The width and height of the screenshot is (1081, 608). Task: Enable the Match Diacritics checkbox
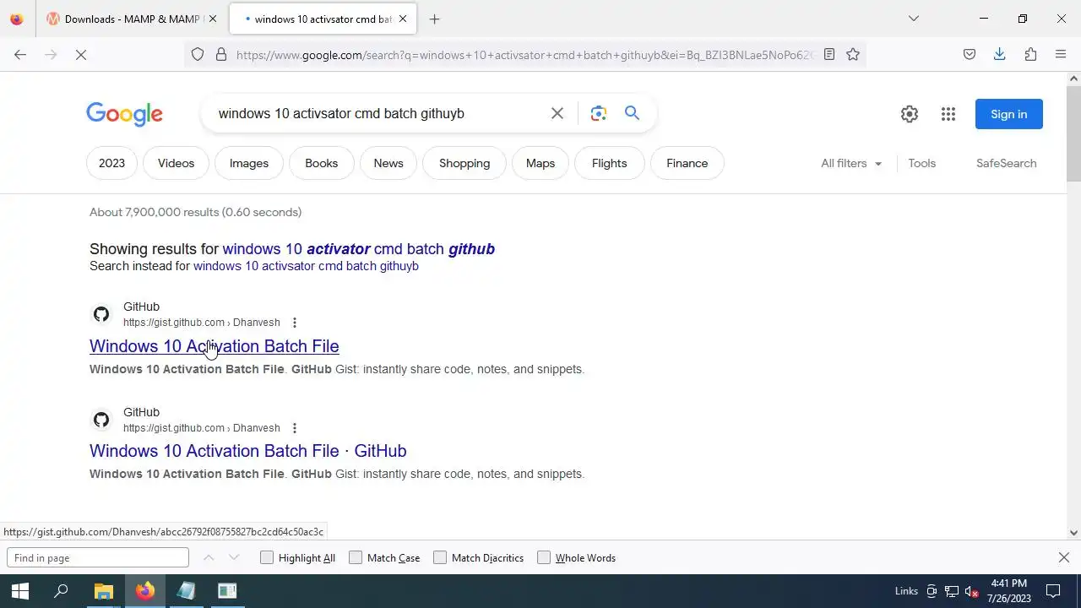(x=440, y=557)
